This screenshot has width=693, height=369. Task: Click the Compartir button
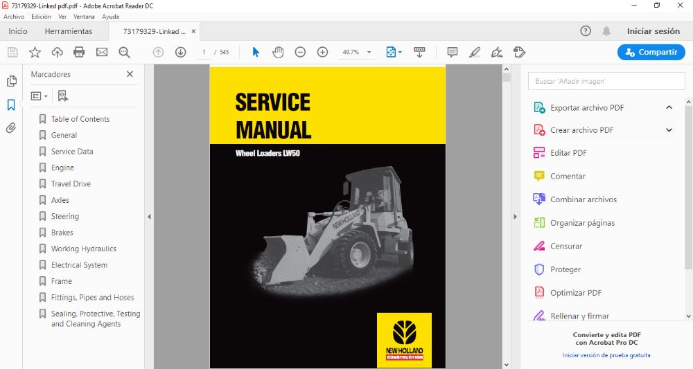click(651, 52)
